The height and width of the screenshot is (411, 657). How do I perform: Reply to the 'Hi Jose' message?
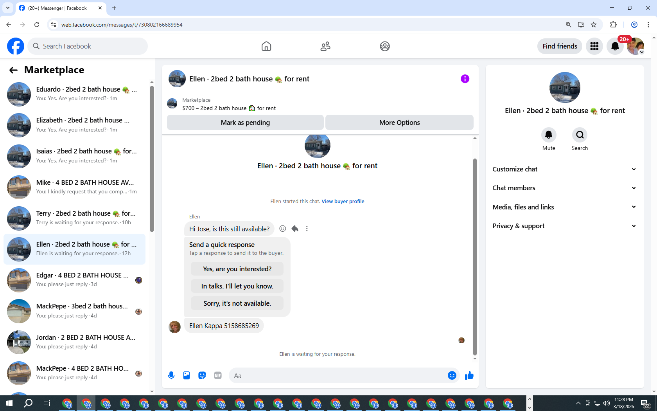(x=295, y=229)
